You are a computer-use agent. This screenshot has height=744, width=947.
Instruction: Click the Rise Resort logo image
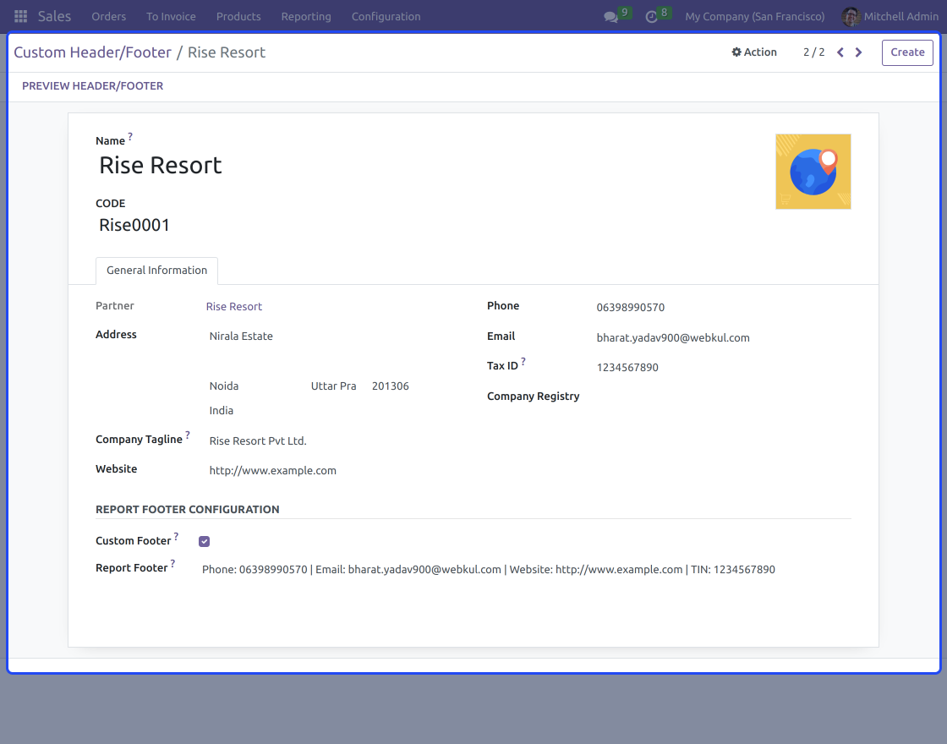pyautogui.click(x=813, y=172)
